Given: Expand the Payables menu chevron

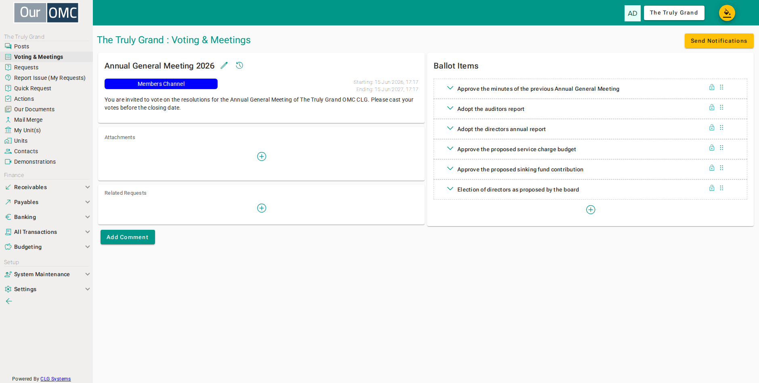Looking at the screenshot, I should (88, 202).
